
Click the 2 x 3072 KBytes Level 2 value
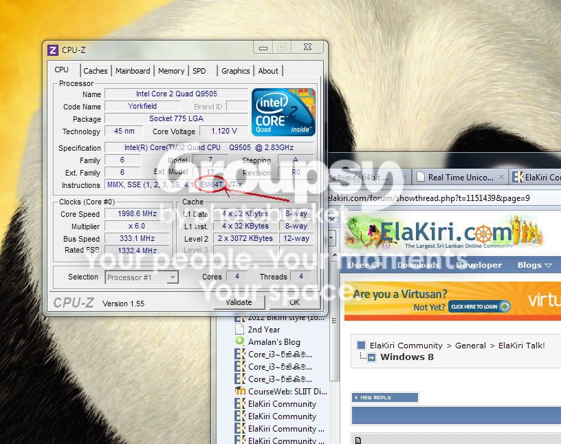pos(245,238)
